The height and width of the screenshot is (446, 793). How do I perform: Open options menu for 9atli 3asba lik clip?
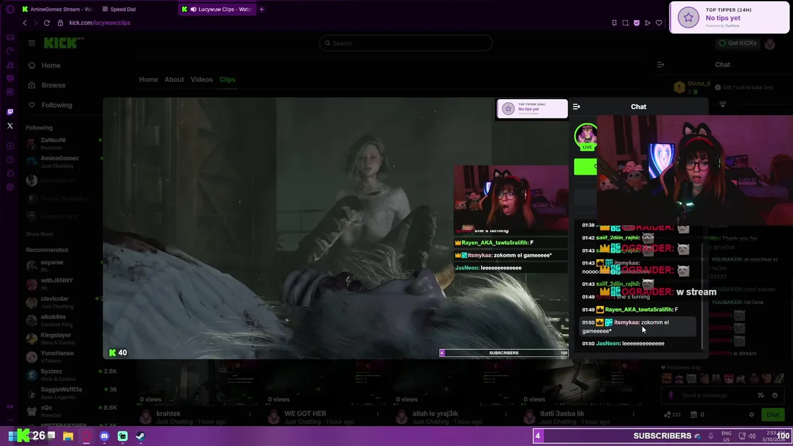(634, 414)
